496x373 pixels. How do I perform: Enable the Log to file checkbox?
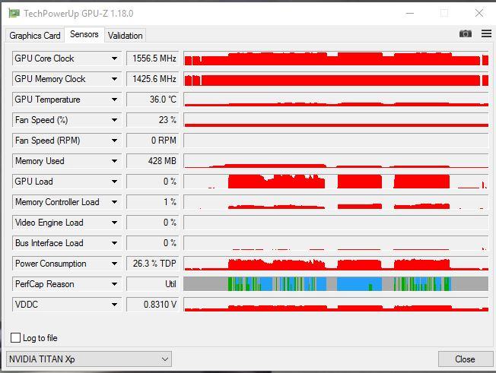click(x=15, y=337)
